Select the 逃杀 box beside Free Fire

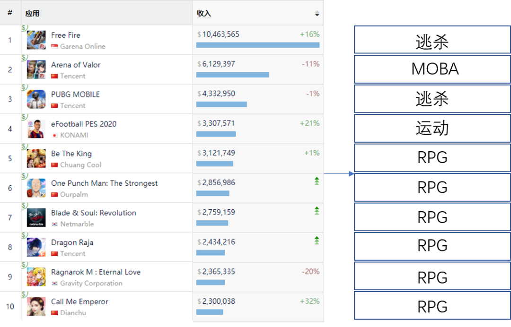(432, 39)
